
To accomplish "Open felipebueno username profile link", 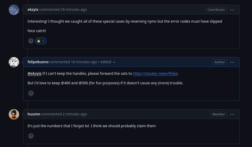I will pos(38,62).
